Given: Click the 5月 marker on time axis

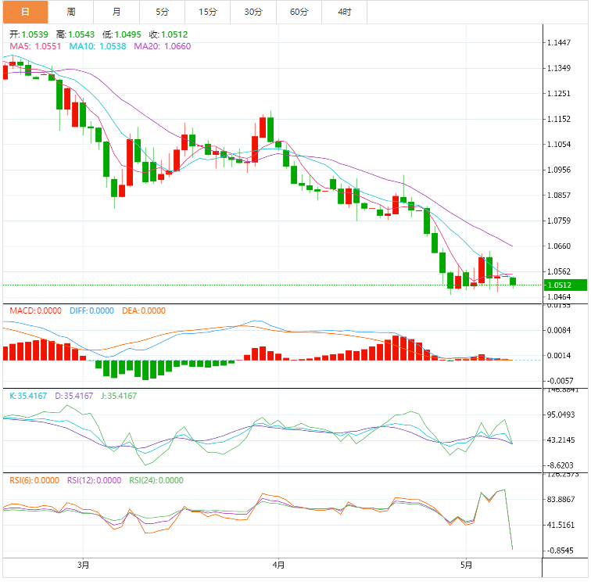Looking at the screenshot, I should pyautogui.click(x=466, y=565).
